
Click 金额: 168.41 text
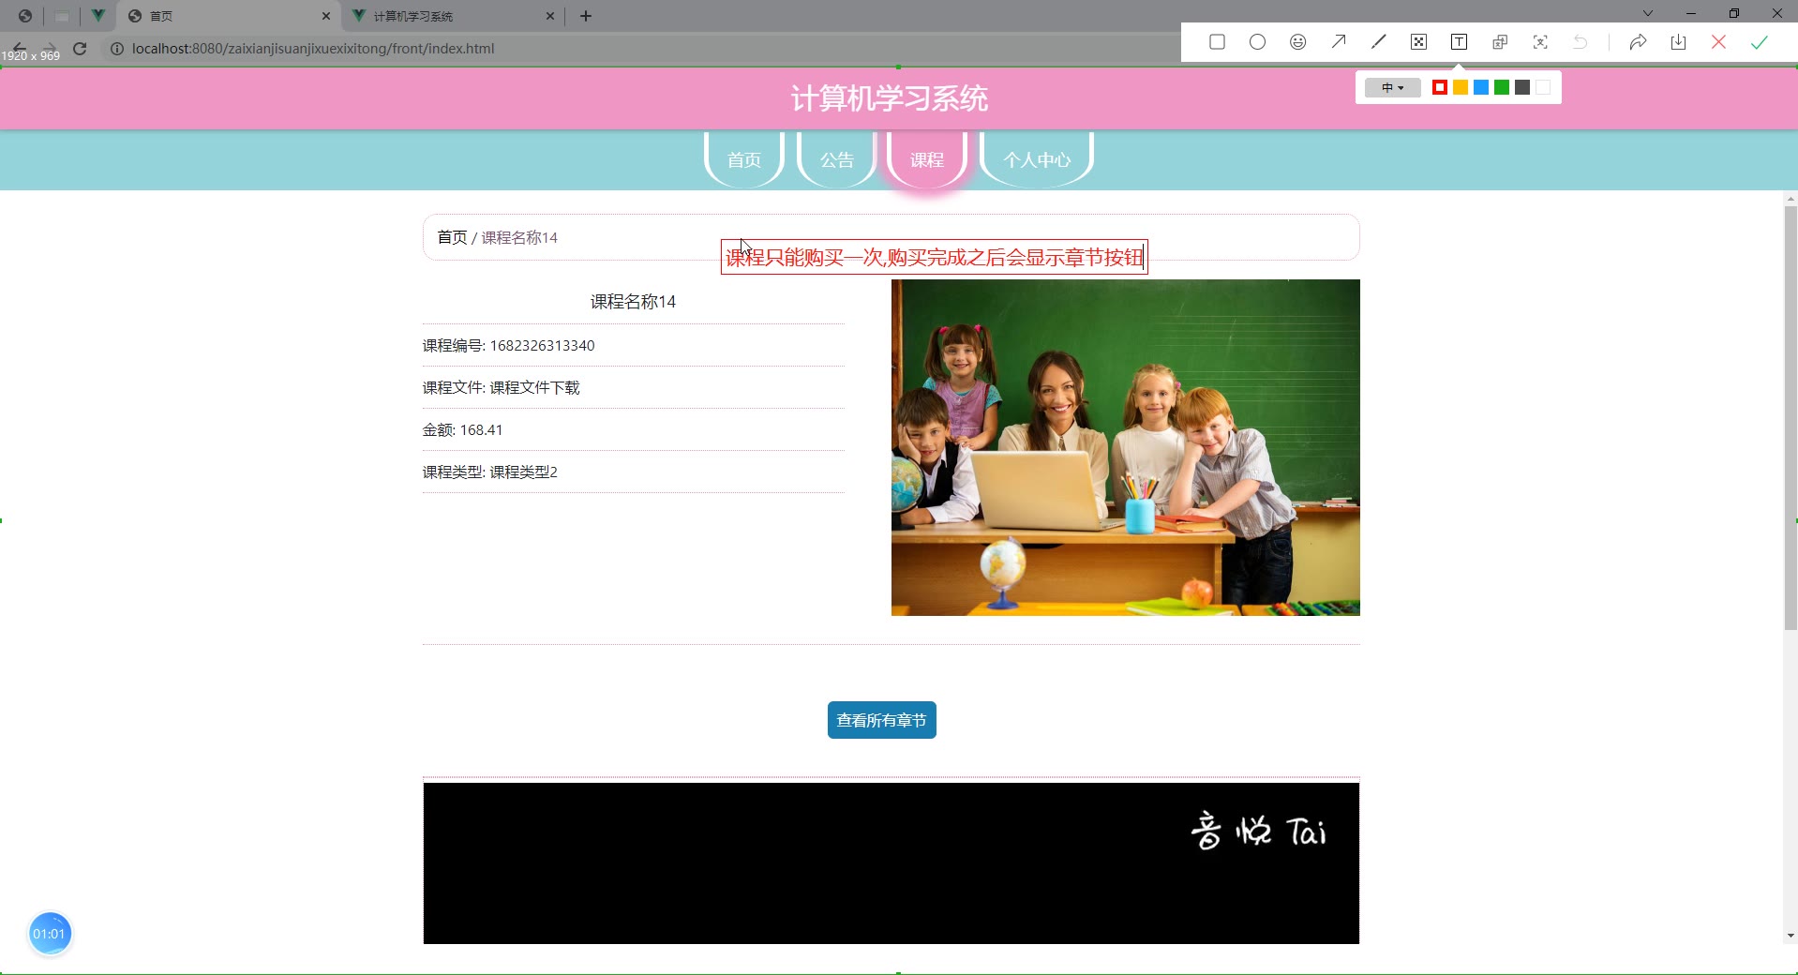(x=462, y=429)
